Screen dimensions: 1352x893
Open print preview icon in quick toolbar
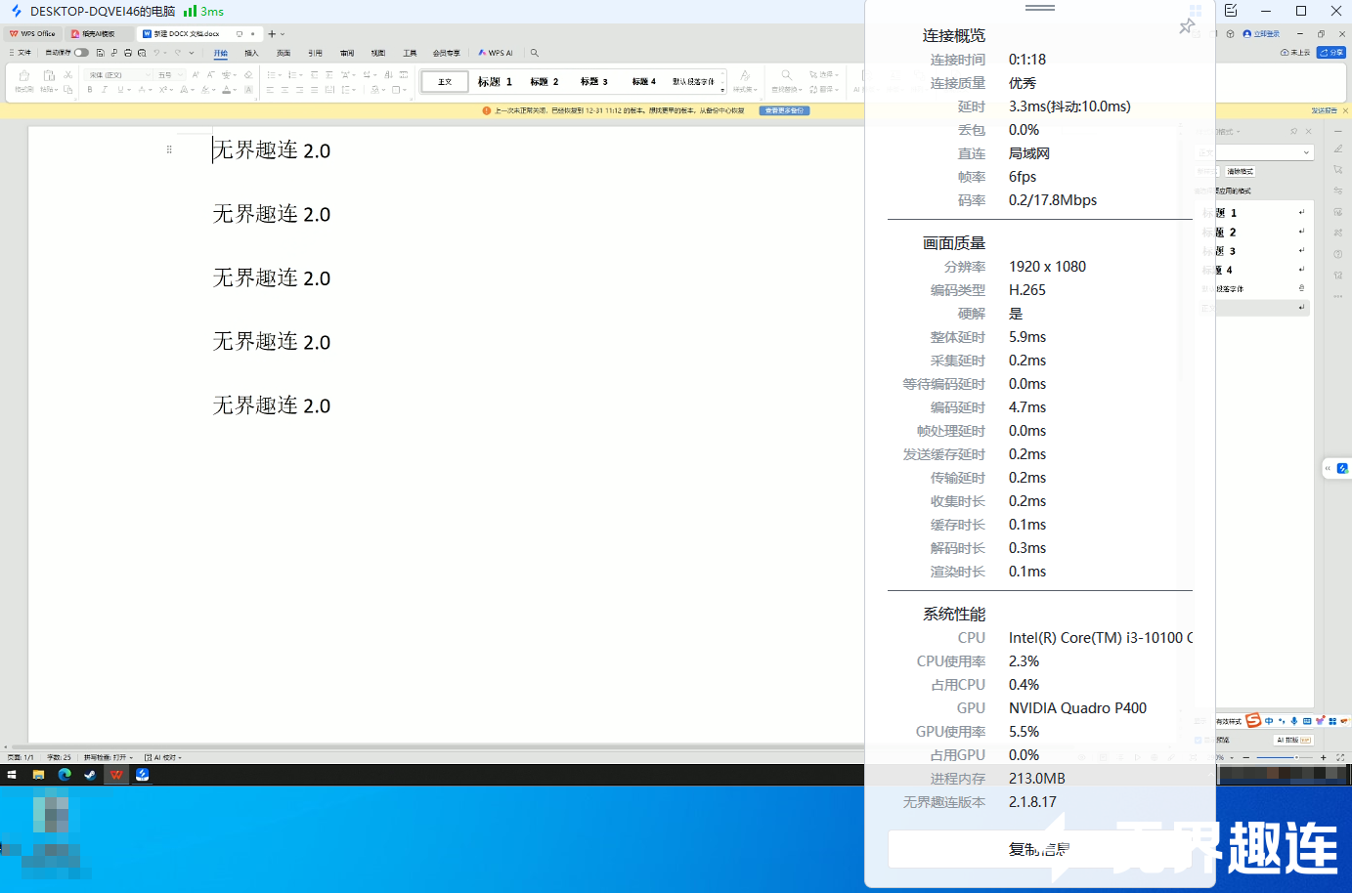click(x=142, y=53)
